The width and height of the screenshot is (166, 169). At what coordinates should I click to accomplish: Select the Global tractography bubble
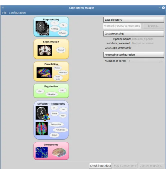(x=54, y=135)
